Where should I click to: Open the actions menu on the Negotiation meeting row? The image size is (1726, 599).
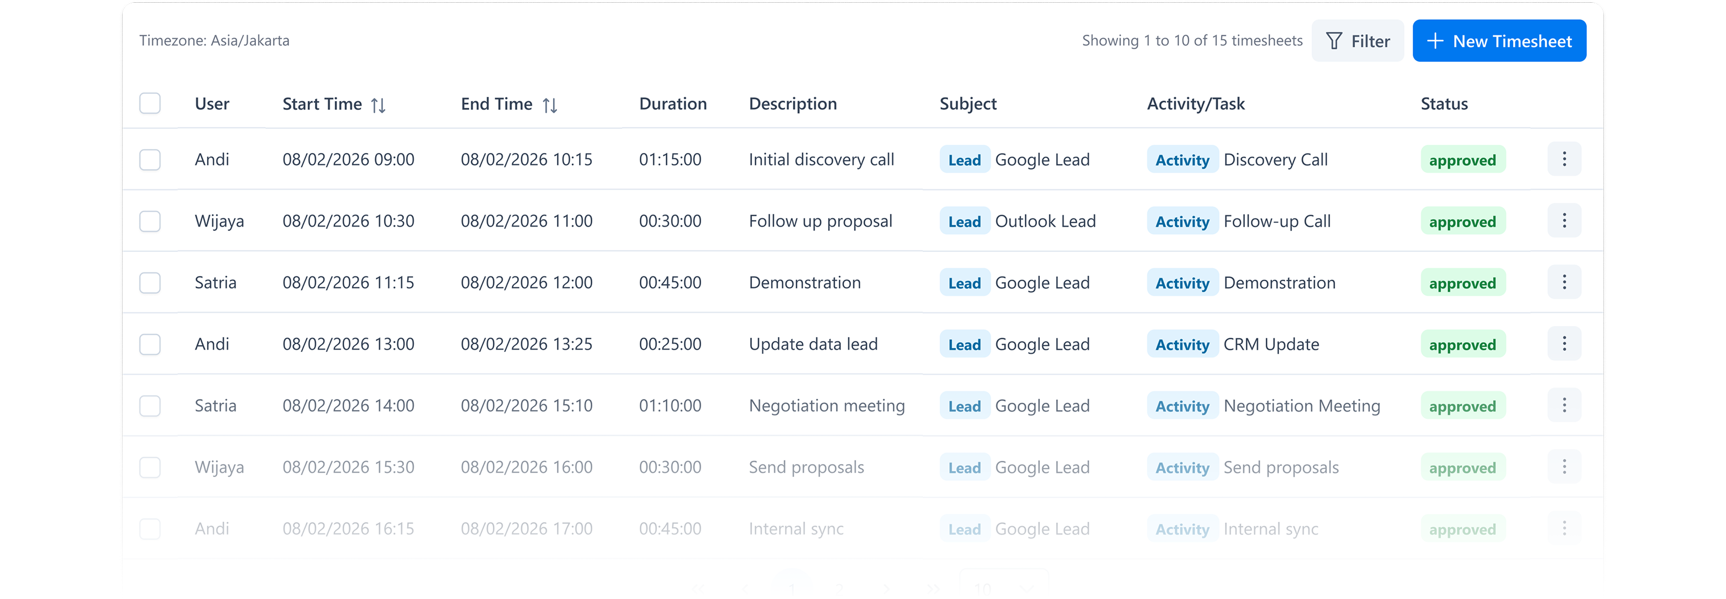[1565, 406]
